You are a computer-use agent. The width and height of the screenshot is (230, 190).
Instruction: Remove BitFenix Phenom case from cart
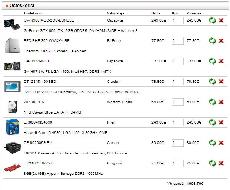click(x=221, y=40)
